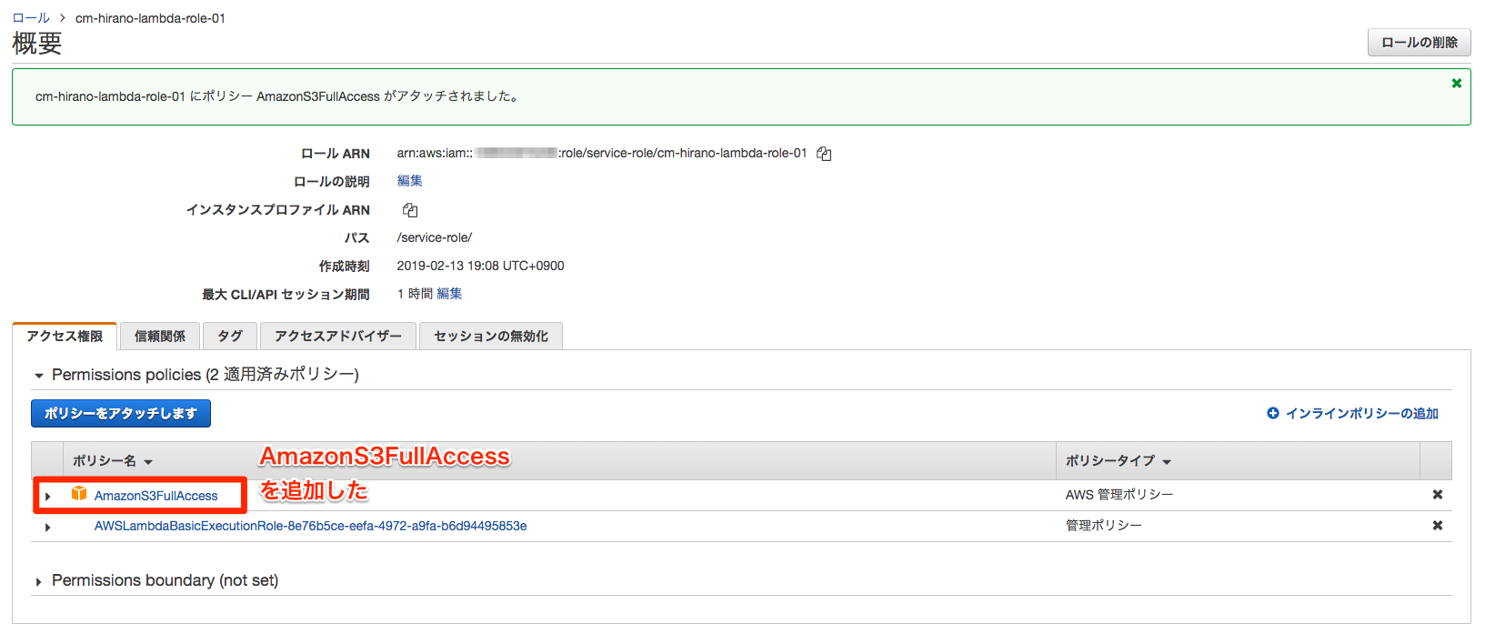Image resolution: width=1485 pixels, height=634 pixels.
Task: Open the AWSLambdaBasicExecutionRole policy link
Action: (311, 526)
